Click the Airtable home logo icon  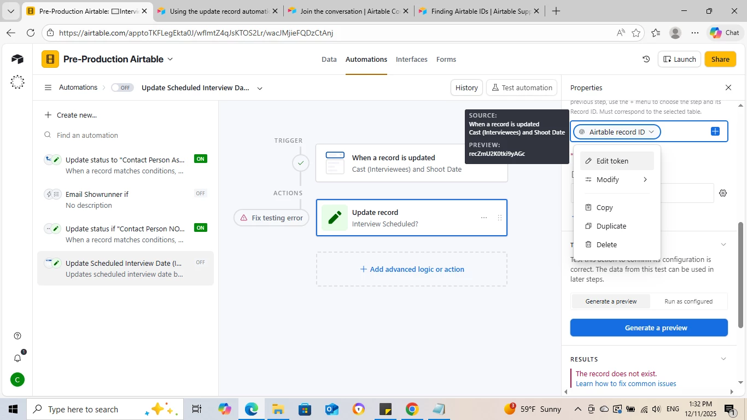point(17,59)
